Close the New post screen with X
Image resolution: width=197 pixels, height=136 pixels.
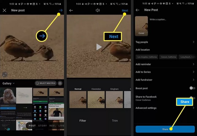pyautogui.click(x=4, y=10)
